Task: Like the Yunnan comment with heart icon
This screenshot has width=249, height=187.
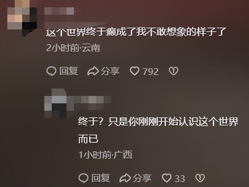Action: tap(135, 71)
